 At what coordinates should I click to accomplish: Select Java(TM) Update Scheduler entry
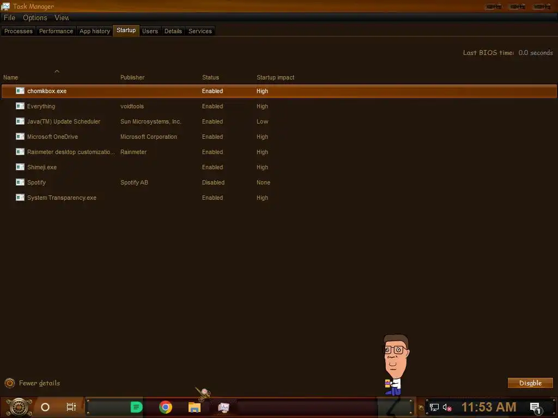pos(279,121)
